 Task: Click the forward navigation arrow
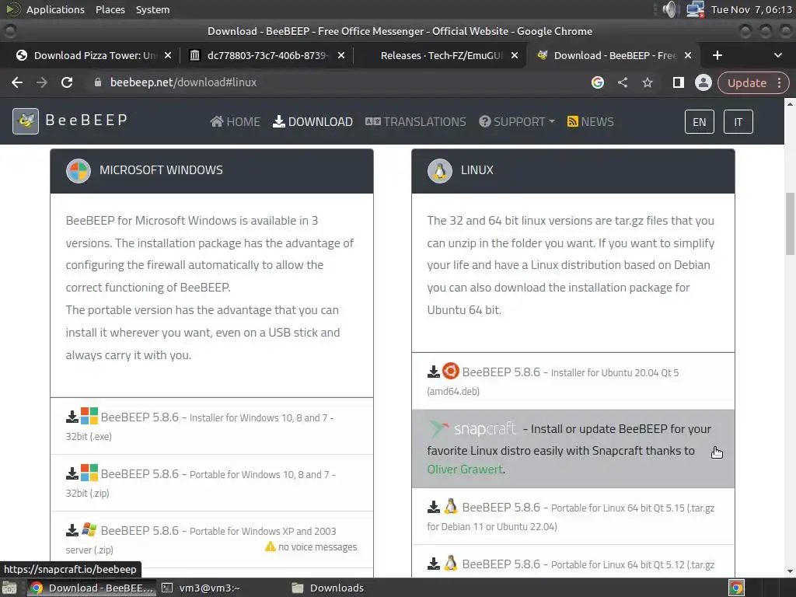pos(42,82)
